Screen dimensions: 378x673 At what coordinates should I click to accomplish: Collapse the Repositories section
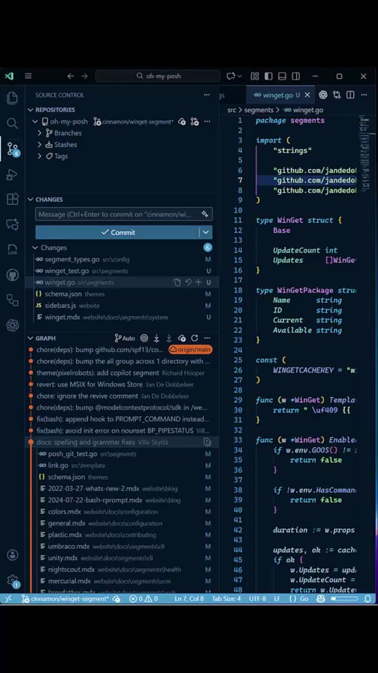point(30,110)
